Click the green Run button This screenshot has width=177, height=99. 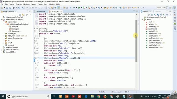click(79, 8)
